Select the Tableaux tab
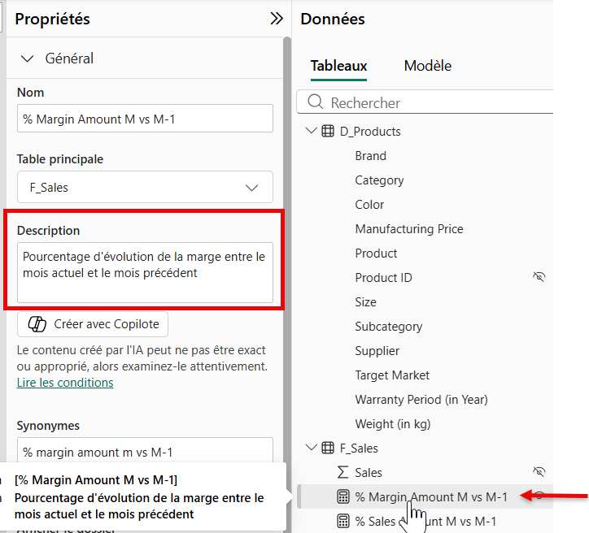 pyautogui.click(x=338, y=66)
